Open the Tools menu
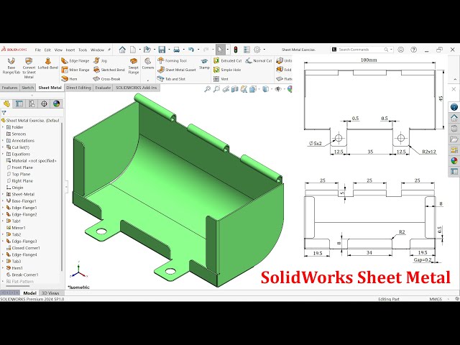This screenshot has width=460, height=345. (x=83, y=50)
